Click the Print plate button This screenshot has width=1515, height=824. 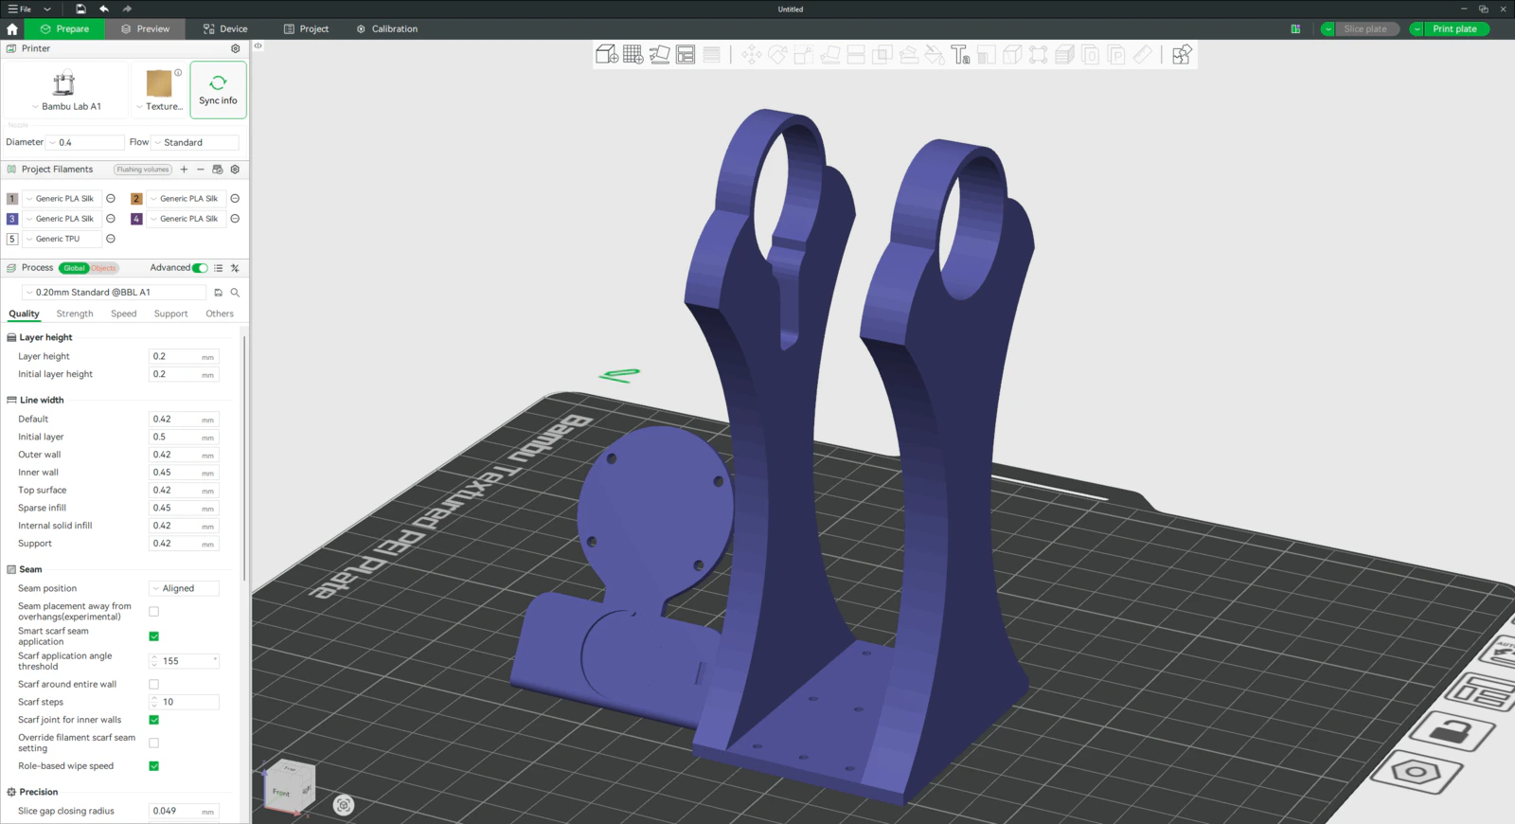(x=1454, y=29)
